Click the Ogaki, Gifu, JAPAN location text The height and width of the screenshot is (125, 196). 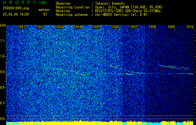point(128,7)
